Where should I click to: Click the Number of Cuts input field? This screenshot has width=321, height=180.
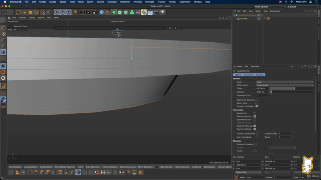pyautogui.click(x=262, y=95)
